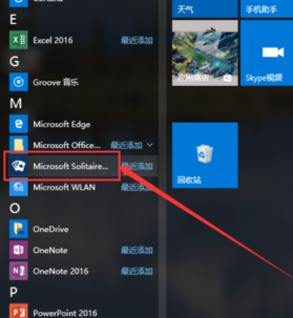Viewport: 293px width, 318px height.
Task: Open the OneDrive folder icon
Action: point(19,229)
